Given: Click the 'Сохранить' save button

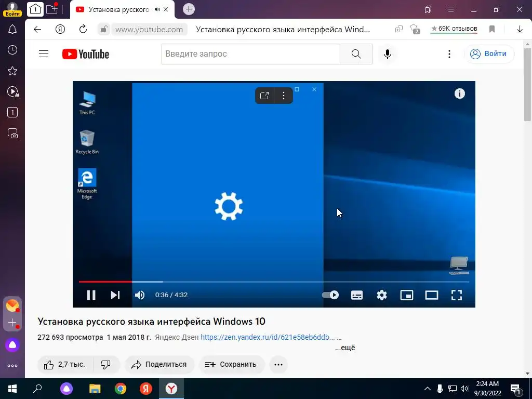Looking at the screenshot, I should point(231,365).
